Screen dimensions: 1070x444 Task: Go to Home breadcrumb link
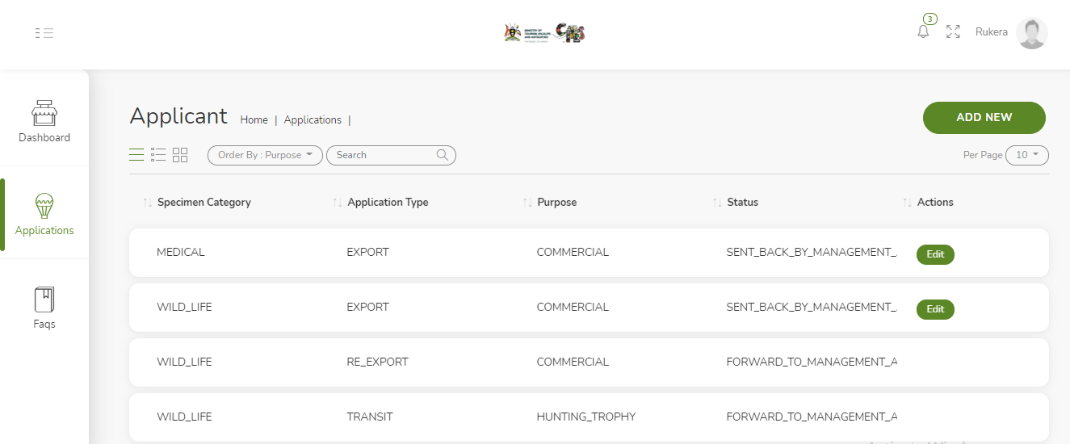click(254, 120)
